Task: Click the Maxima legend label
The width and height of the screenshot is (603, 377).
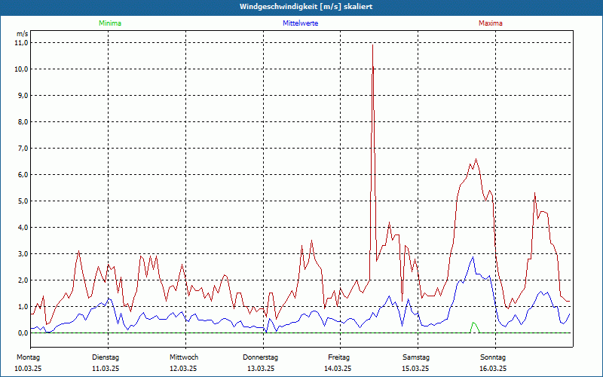Action: point(491,23)
